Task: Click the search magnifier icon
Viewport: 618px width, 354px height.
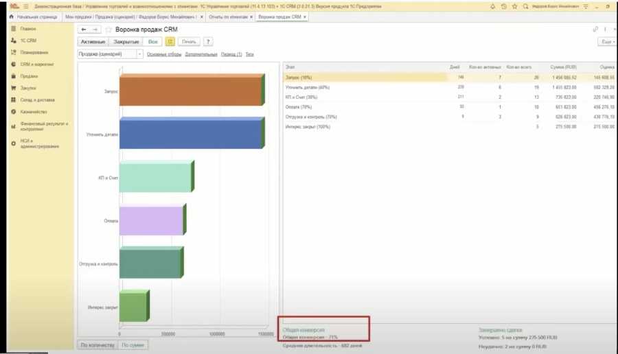Action: click(525, 5)
